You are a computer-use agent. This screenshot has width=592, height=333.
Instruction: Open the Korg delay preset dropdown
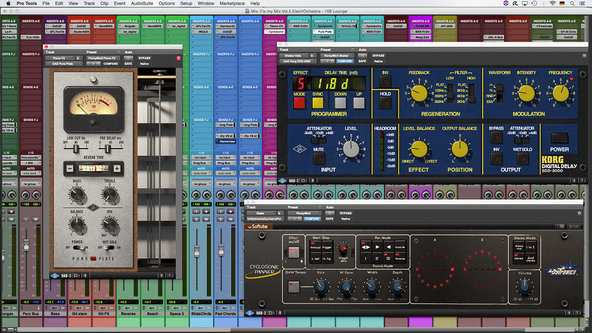tap(337, 55)
